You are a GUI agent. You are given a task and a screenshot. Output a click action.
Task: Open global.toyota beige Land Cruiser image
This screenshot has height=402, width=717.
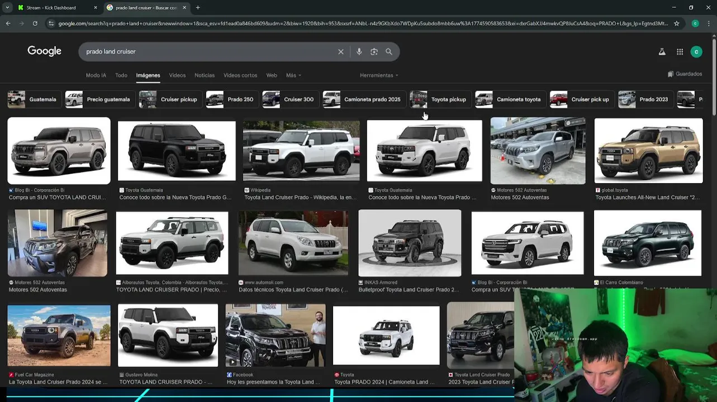(648, 151)
